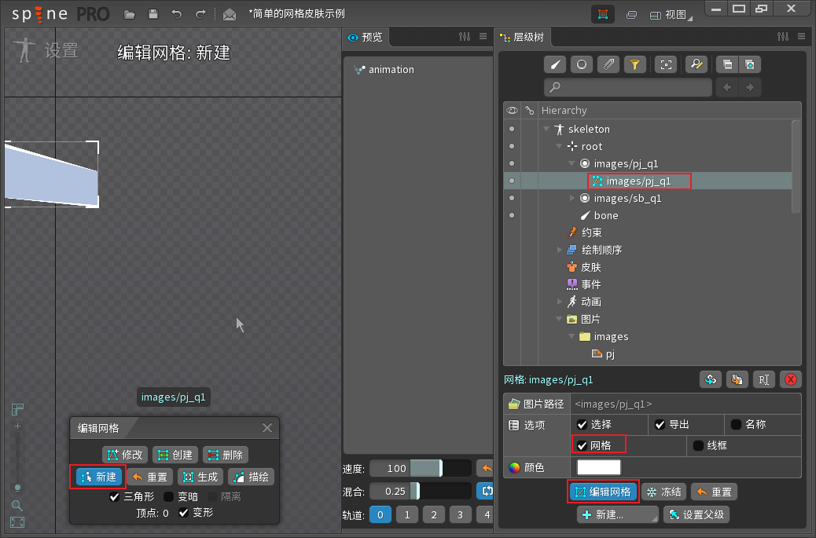Collapse the images/pj_q1 slot node
The width and height of the screenshot is (816, 538).
click(x=572, y=163)
